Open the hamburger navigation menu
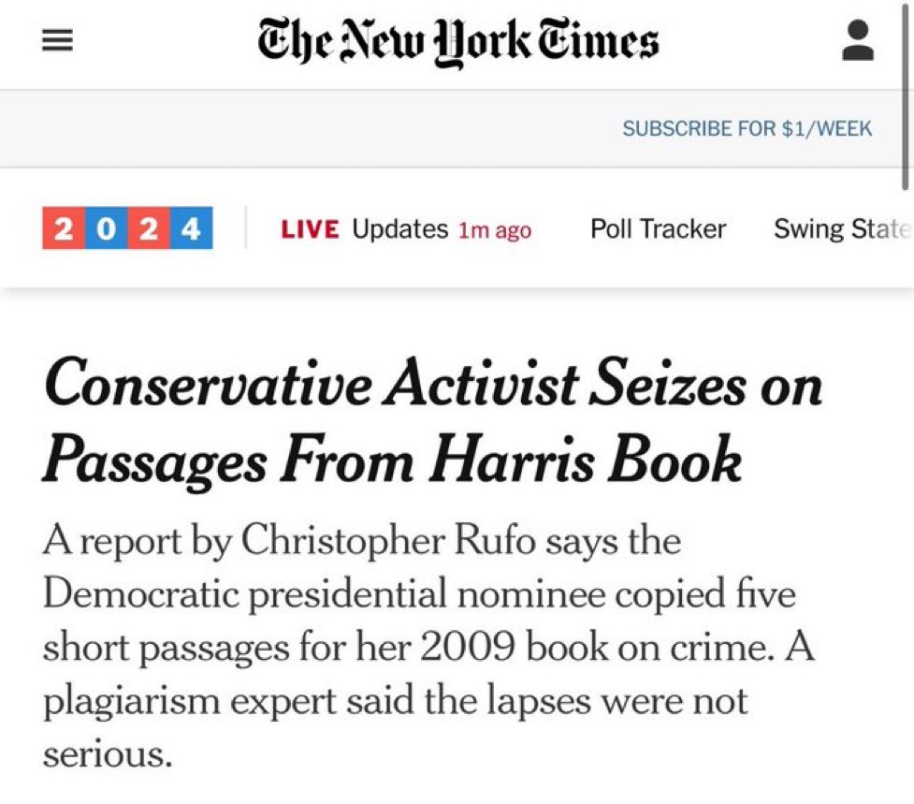 [57, 40]
